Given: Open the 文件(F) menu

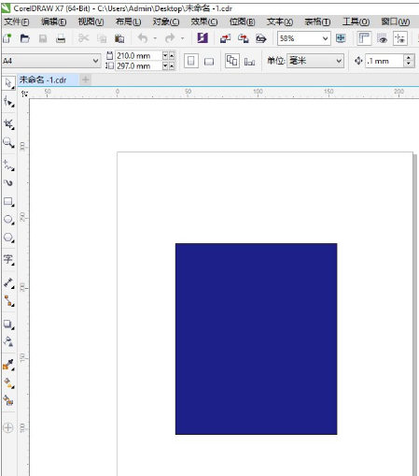Looking at the screenshot, I should pyautogui.click(x=17, y=22).
